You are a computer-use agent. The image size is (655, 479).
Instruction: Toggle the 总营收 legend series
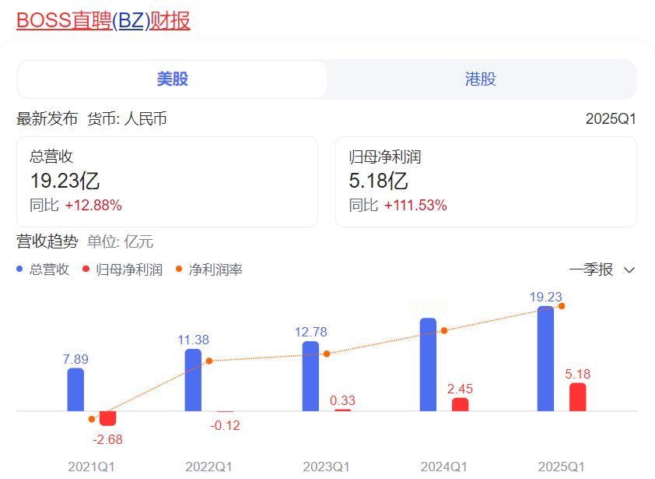click(43, 269)
